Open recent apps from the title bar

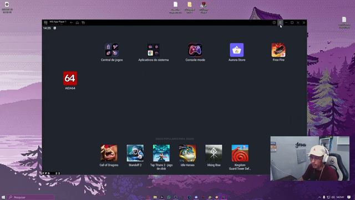(x=83, y=23)
